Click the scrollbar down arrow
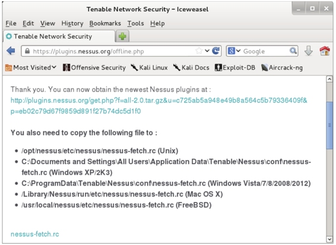The height and width of the screenshot is (245, 336). [x=329, y=239]
